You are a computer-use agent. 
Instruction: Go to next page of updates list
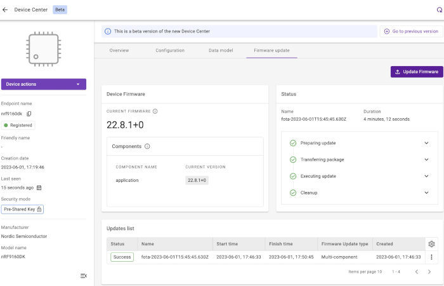click(x=429, y=271)
